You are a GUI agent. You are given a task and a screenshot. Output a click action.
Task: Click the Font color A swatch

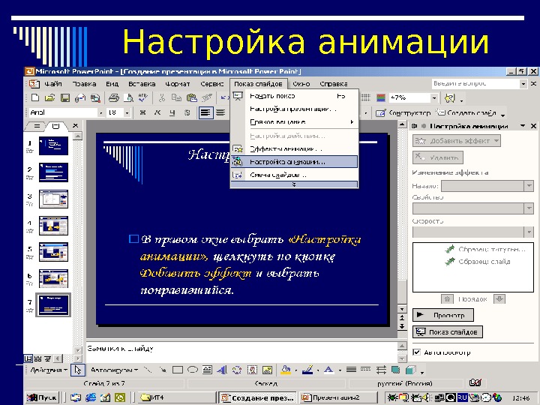329,370
